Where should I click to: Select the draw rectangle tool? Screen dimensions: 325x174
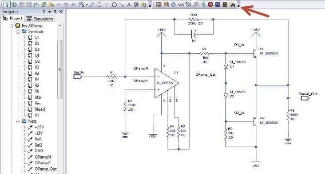[x=107, y=4]
